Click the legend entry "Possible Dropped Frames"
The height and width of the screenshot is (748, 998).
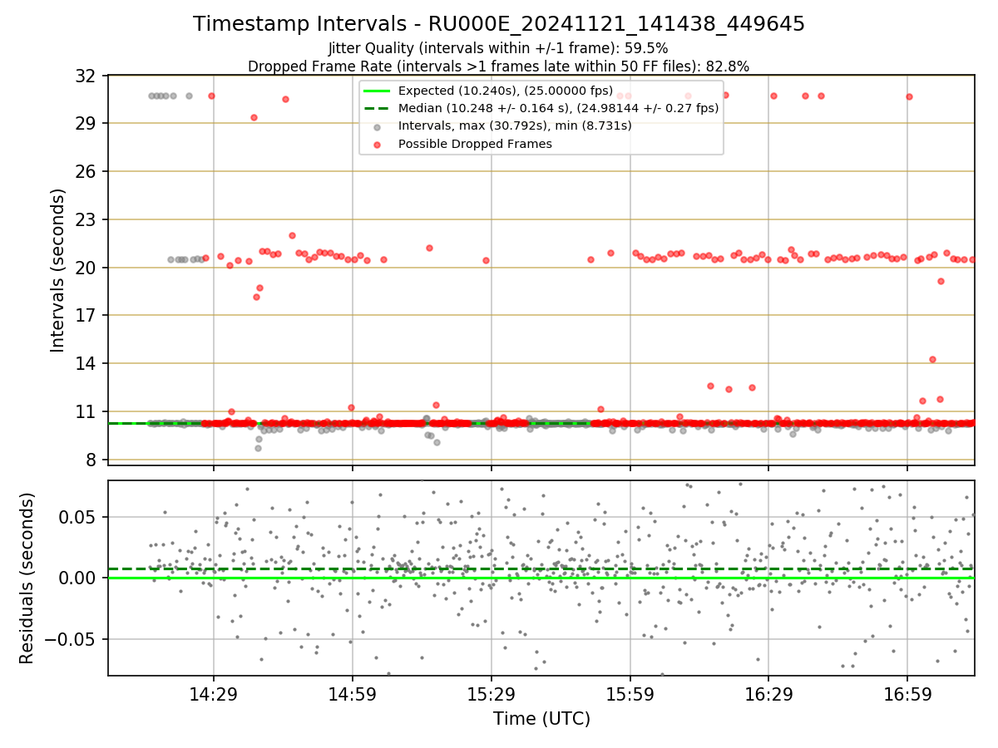pyautogui.click(x=475, y=144)
